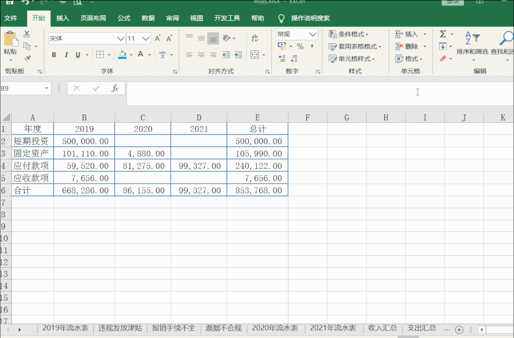The width and height of the screenshot is (514, 338).
Task: Click increase indent icon
Action: 238,55
